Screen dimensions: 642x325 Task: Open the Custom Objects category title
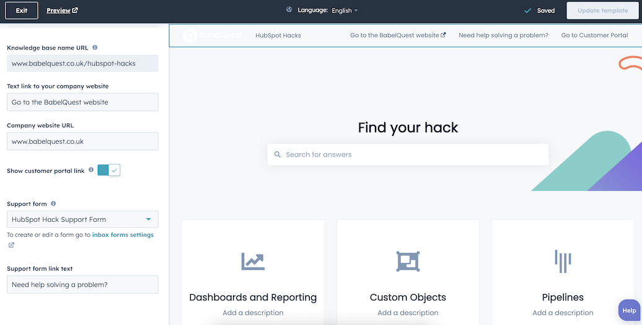pos(408,297)
